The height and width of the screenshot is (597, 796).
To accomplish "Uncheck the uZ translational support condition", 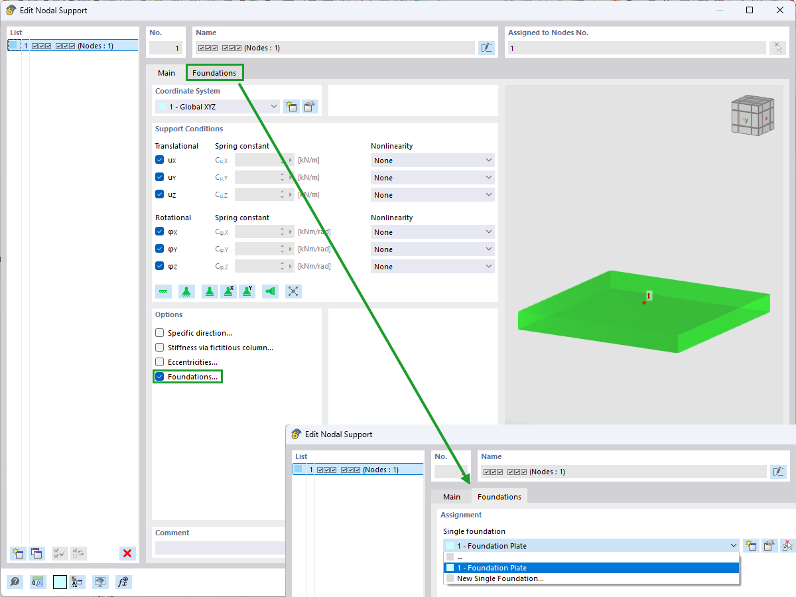I will [159, 194].
